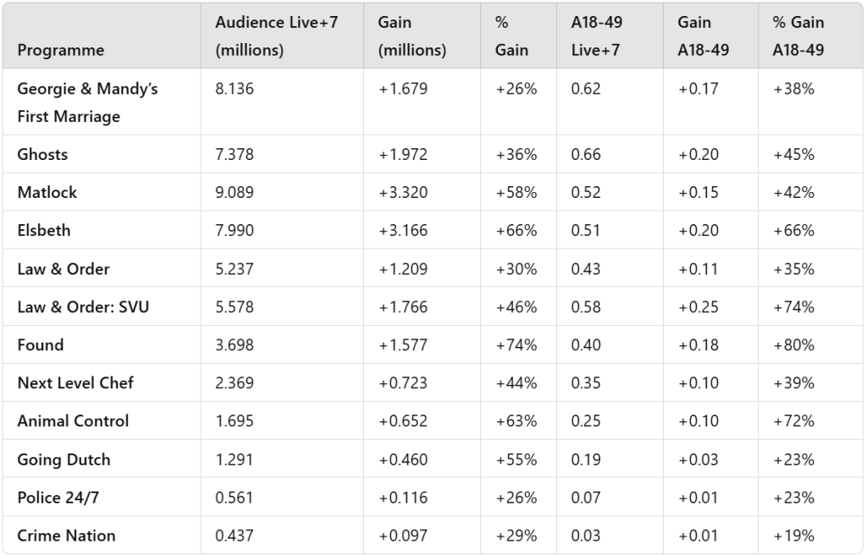The width and height of the screenshot is (867, 555).
Task: Select the Found programme name
Action: 41,345
